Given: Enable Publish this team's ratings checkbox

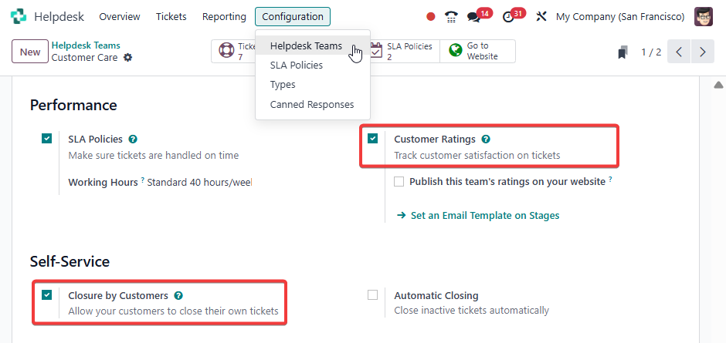Looking at the screenshot, I should (x=399, y=182).
